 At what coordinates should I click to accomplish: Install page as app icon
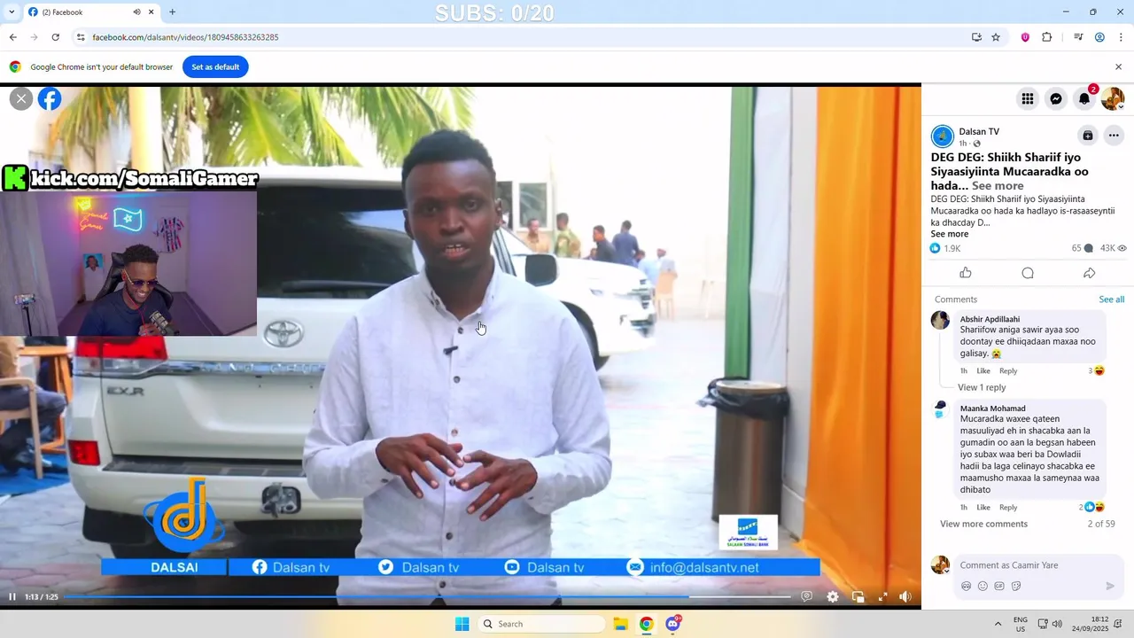[x=976, y=37]
